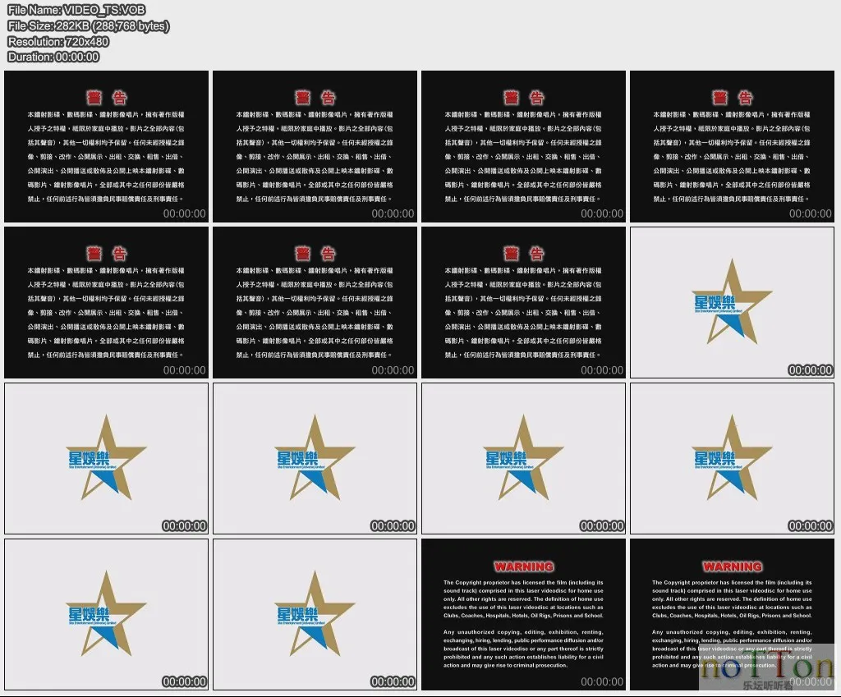Screen dimensions: 841x697
Task: Select the third Chinese warning thumbnail in second row
Action: pos(523,303)
